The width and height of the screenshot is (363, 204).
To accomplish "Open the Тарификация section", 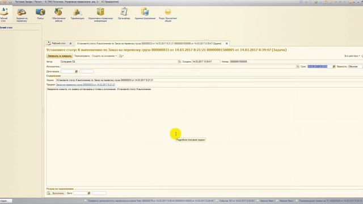I will 77,14.
